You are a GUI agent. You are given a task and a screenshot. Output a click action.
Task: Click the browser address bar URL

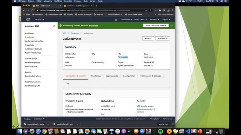(85, 10)
